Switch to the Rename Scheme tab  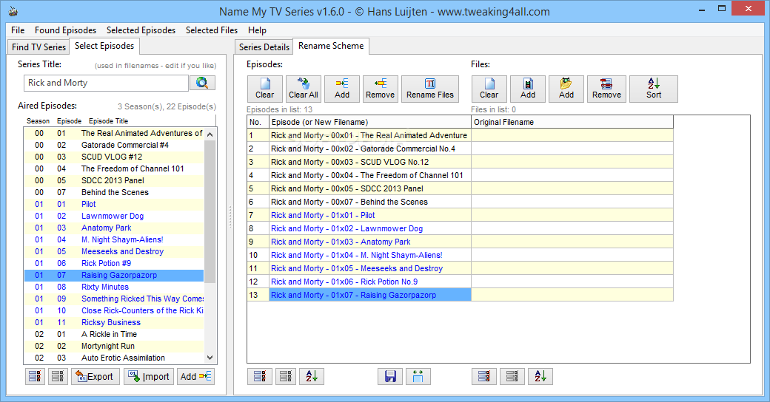[x=331, y=46]
